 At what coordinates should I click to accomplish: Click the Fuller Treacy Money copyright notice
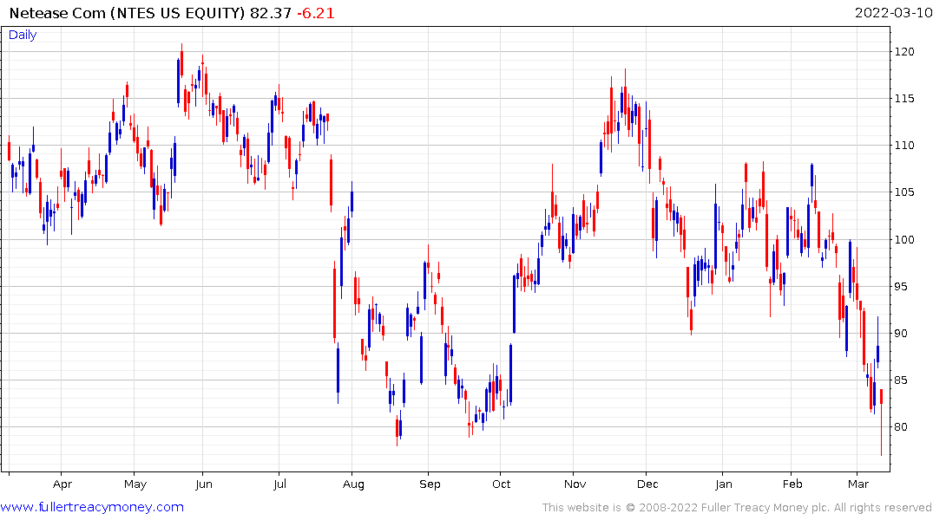coord(737,508)
